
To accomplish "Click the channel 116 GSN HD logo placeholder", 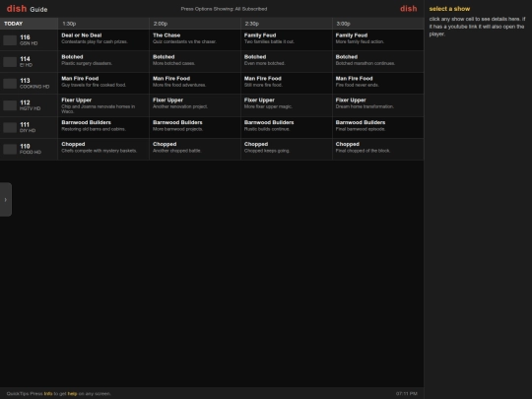I will pyautogui.click(x=10, y=40).
